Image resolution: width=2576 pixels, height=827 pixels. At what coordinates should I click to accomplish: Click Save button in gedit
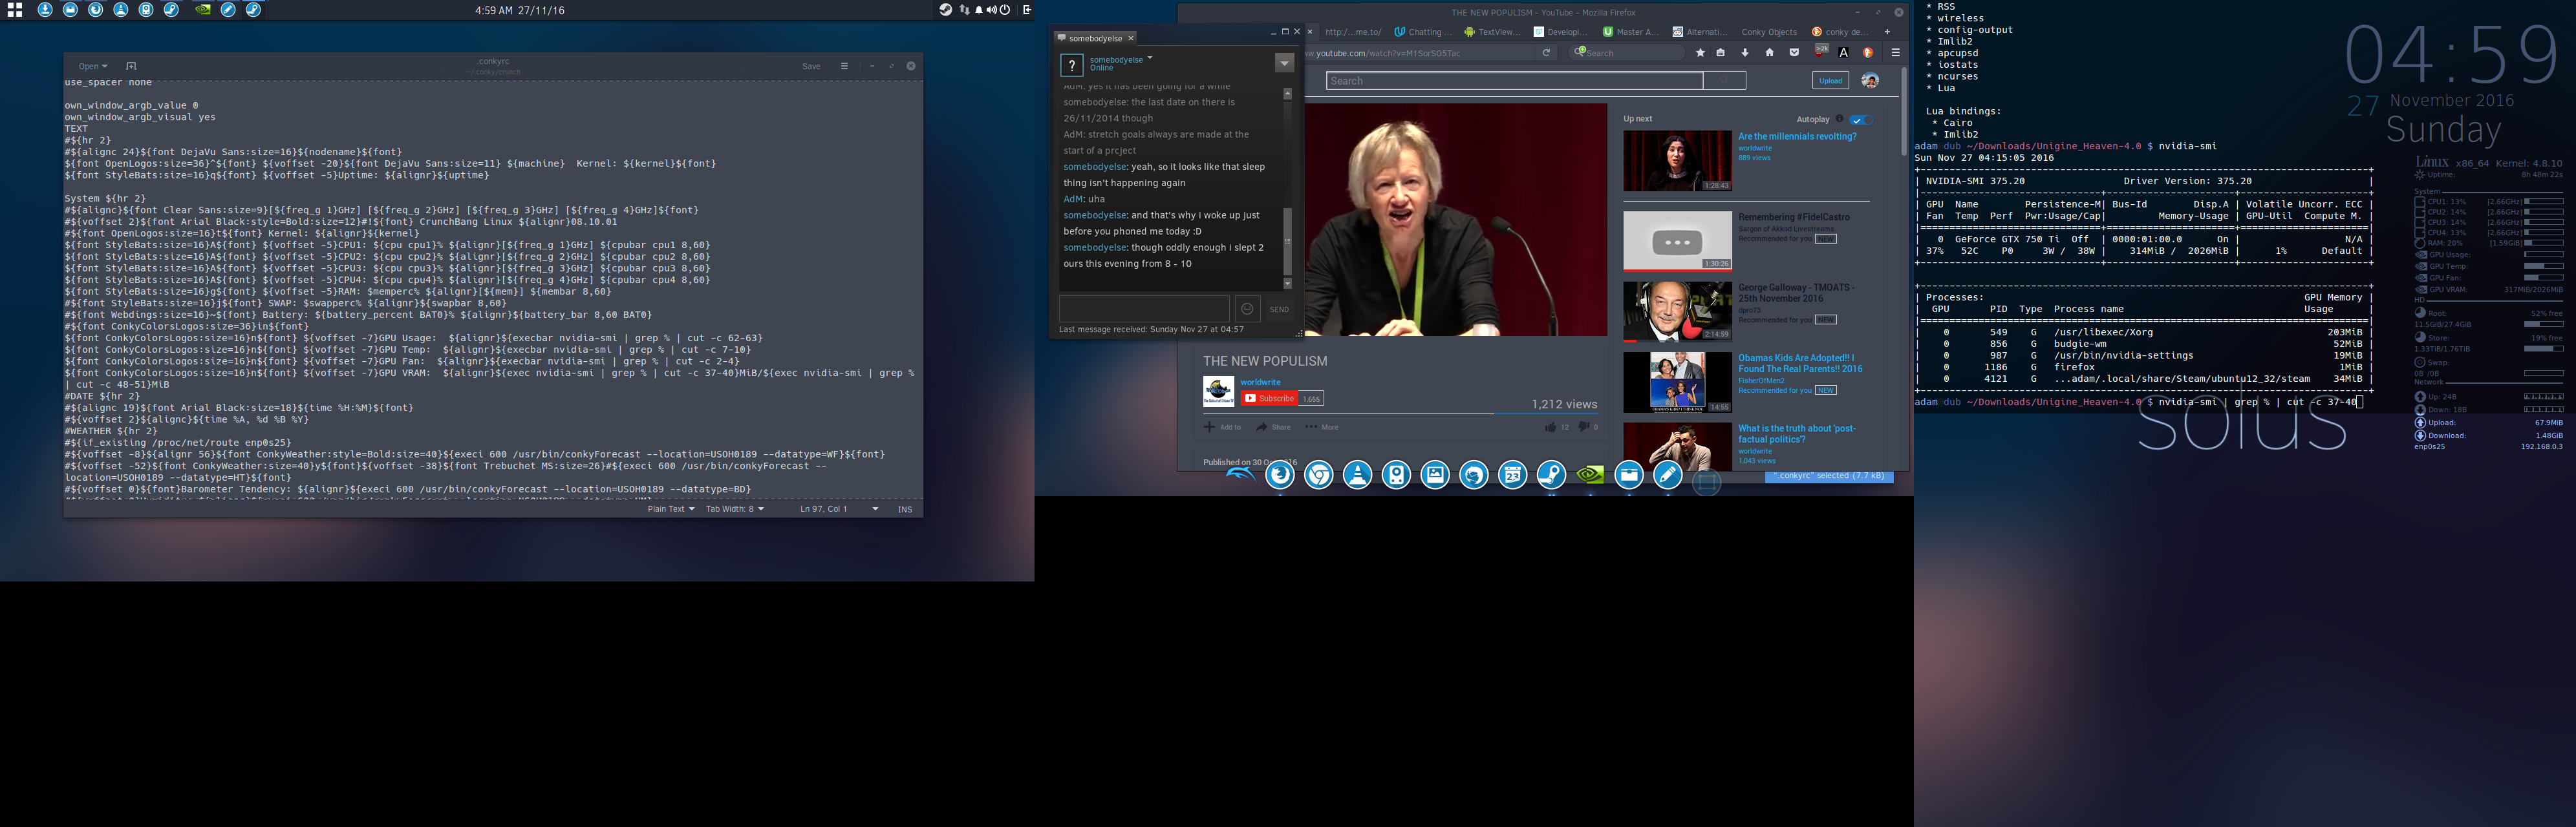coord(811,66)
